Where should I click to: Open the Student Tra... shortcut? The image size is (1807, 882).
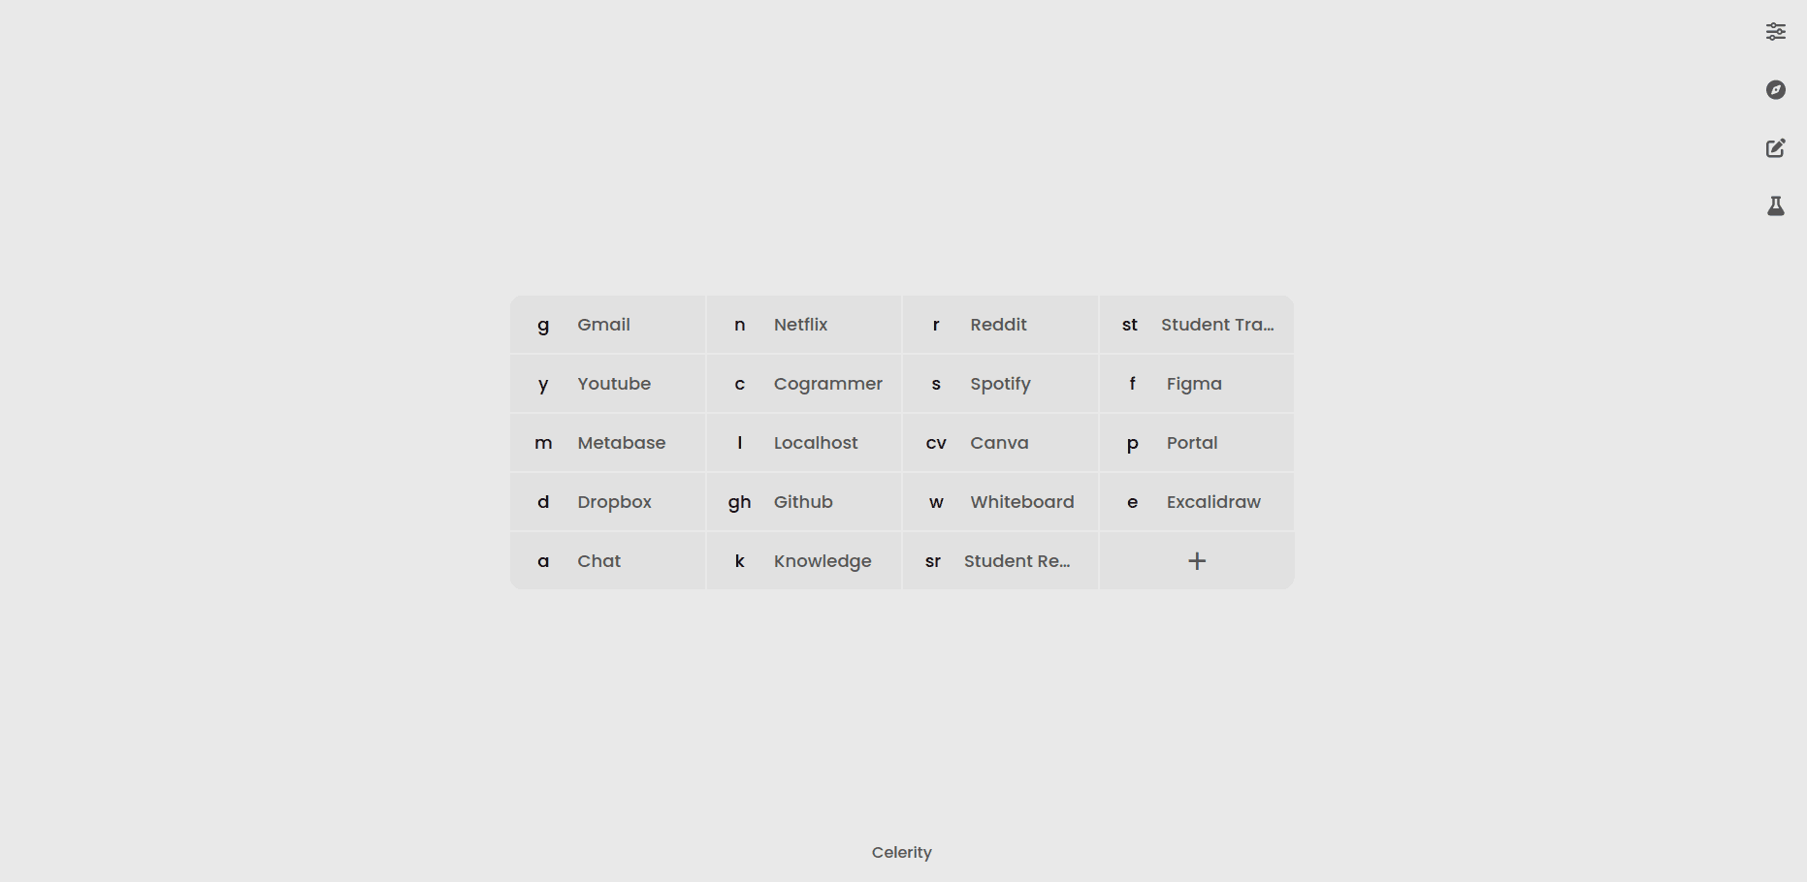pos(1196,325)
